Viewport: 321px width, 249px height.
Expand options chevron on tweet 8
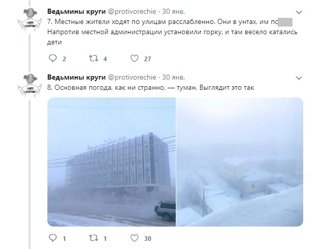point(299,78)
